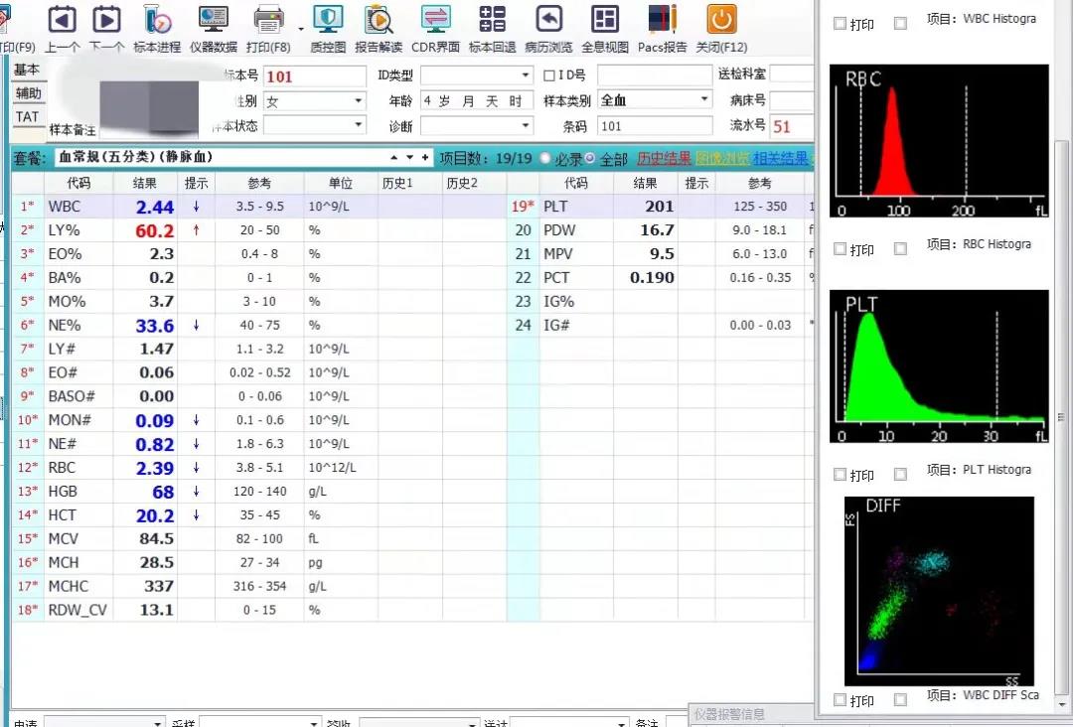Select the 全部 radio button
1073x727 pixels.
point(590,158)
